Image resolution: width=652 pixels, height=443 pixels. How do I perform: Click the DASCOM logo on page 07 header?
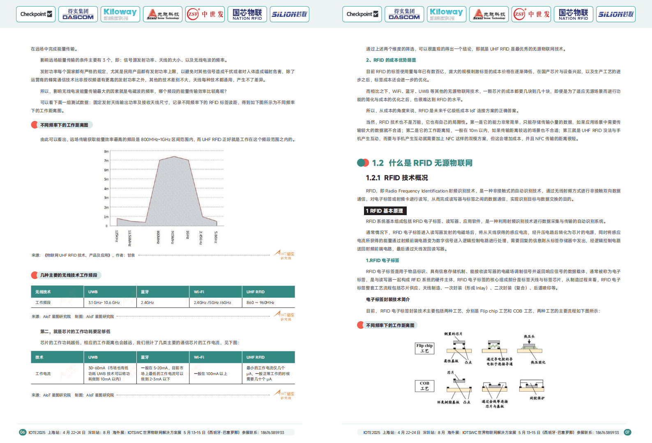404,14
